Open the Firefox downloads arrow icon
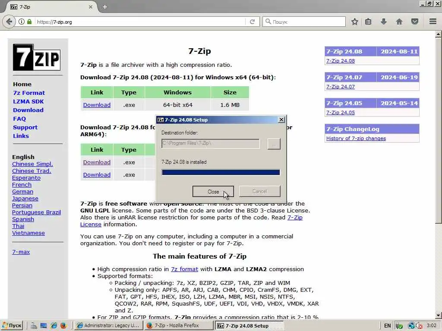The width and height of the screenshot is (442, 331). (384, 22)
